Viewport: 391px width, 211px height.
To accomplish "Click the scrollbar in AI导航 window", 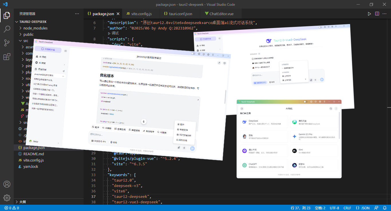I will (x=340, y=126).
